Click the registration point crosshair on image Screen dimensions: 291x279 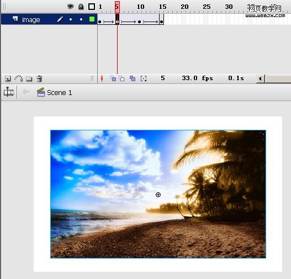[158, 194]
